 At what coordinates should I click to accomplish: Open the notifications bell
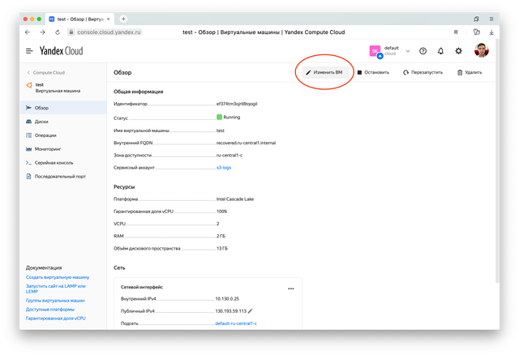click(440, 51)
